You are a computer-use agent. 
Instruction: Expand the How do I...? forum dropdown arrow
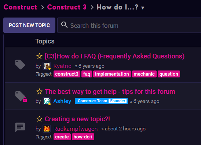(x=143, y=8)
